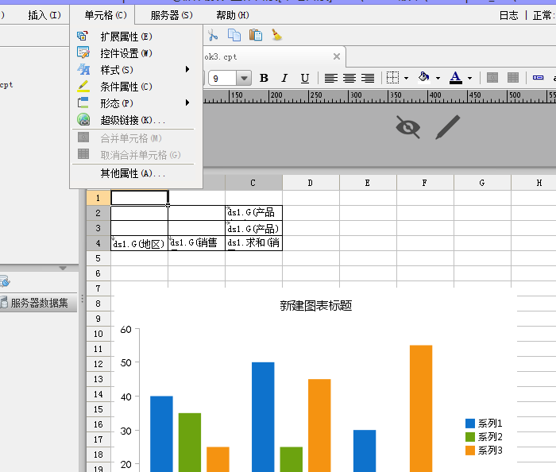This screenshot has height=472, width=556.
Task: Open the 服务器 menu
Action: tap(171, 15)
